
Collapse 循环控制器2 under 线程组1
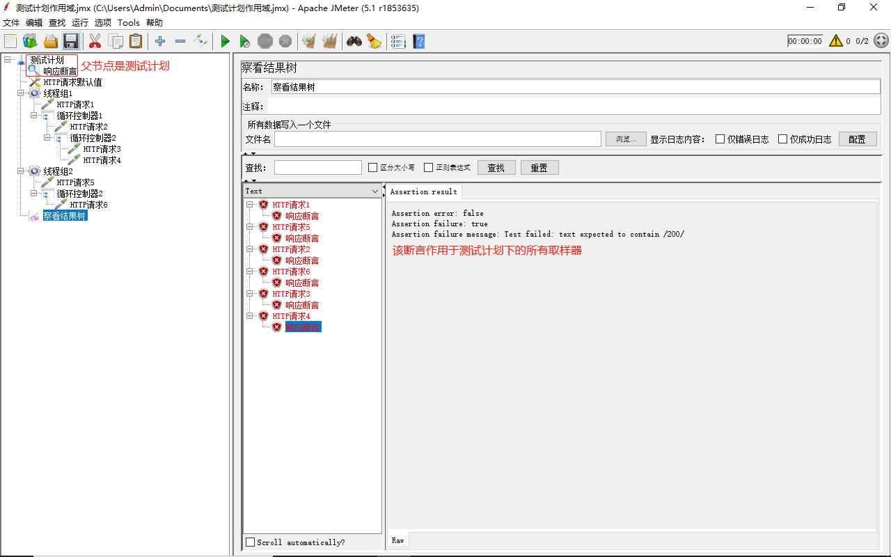47,138
